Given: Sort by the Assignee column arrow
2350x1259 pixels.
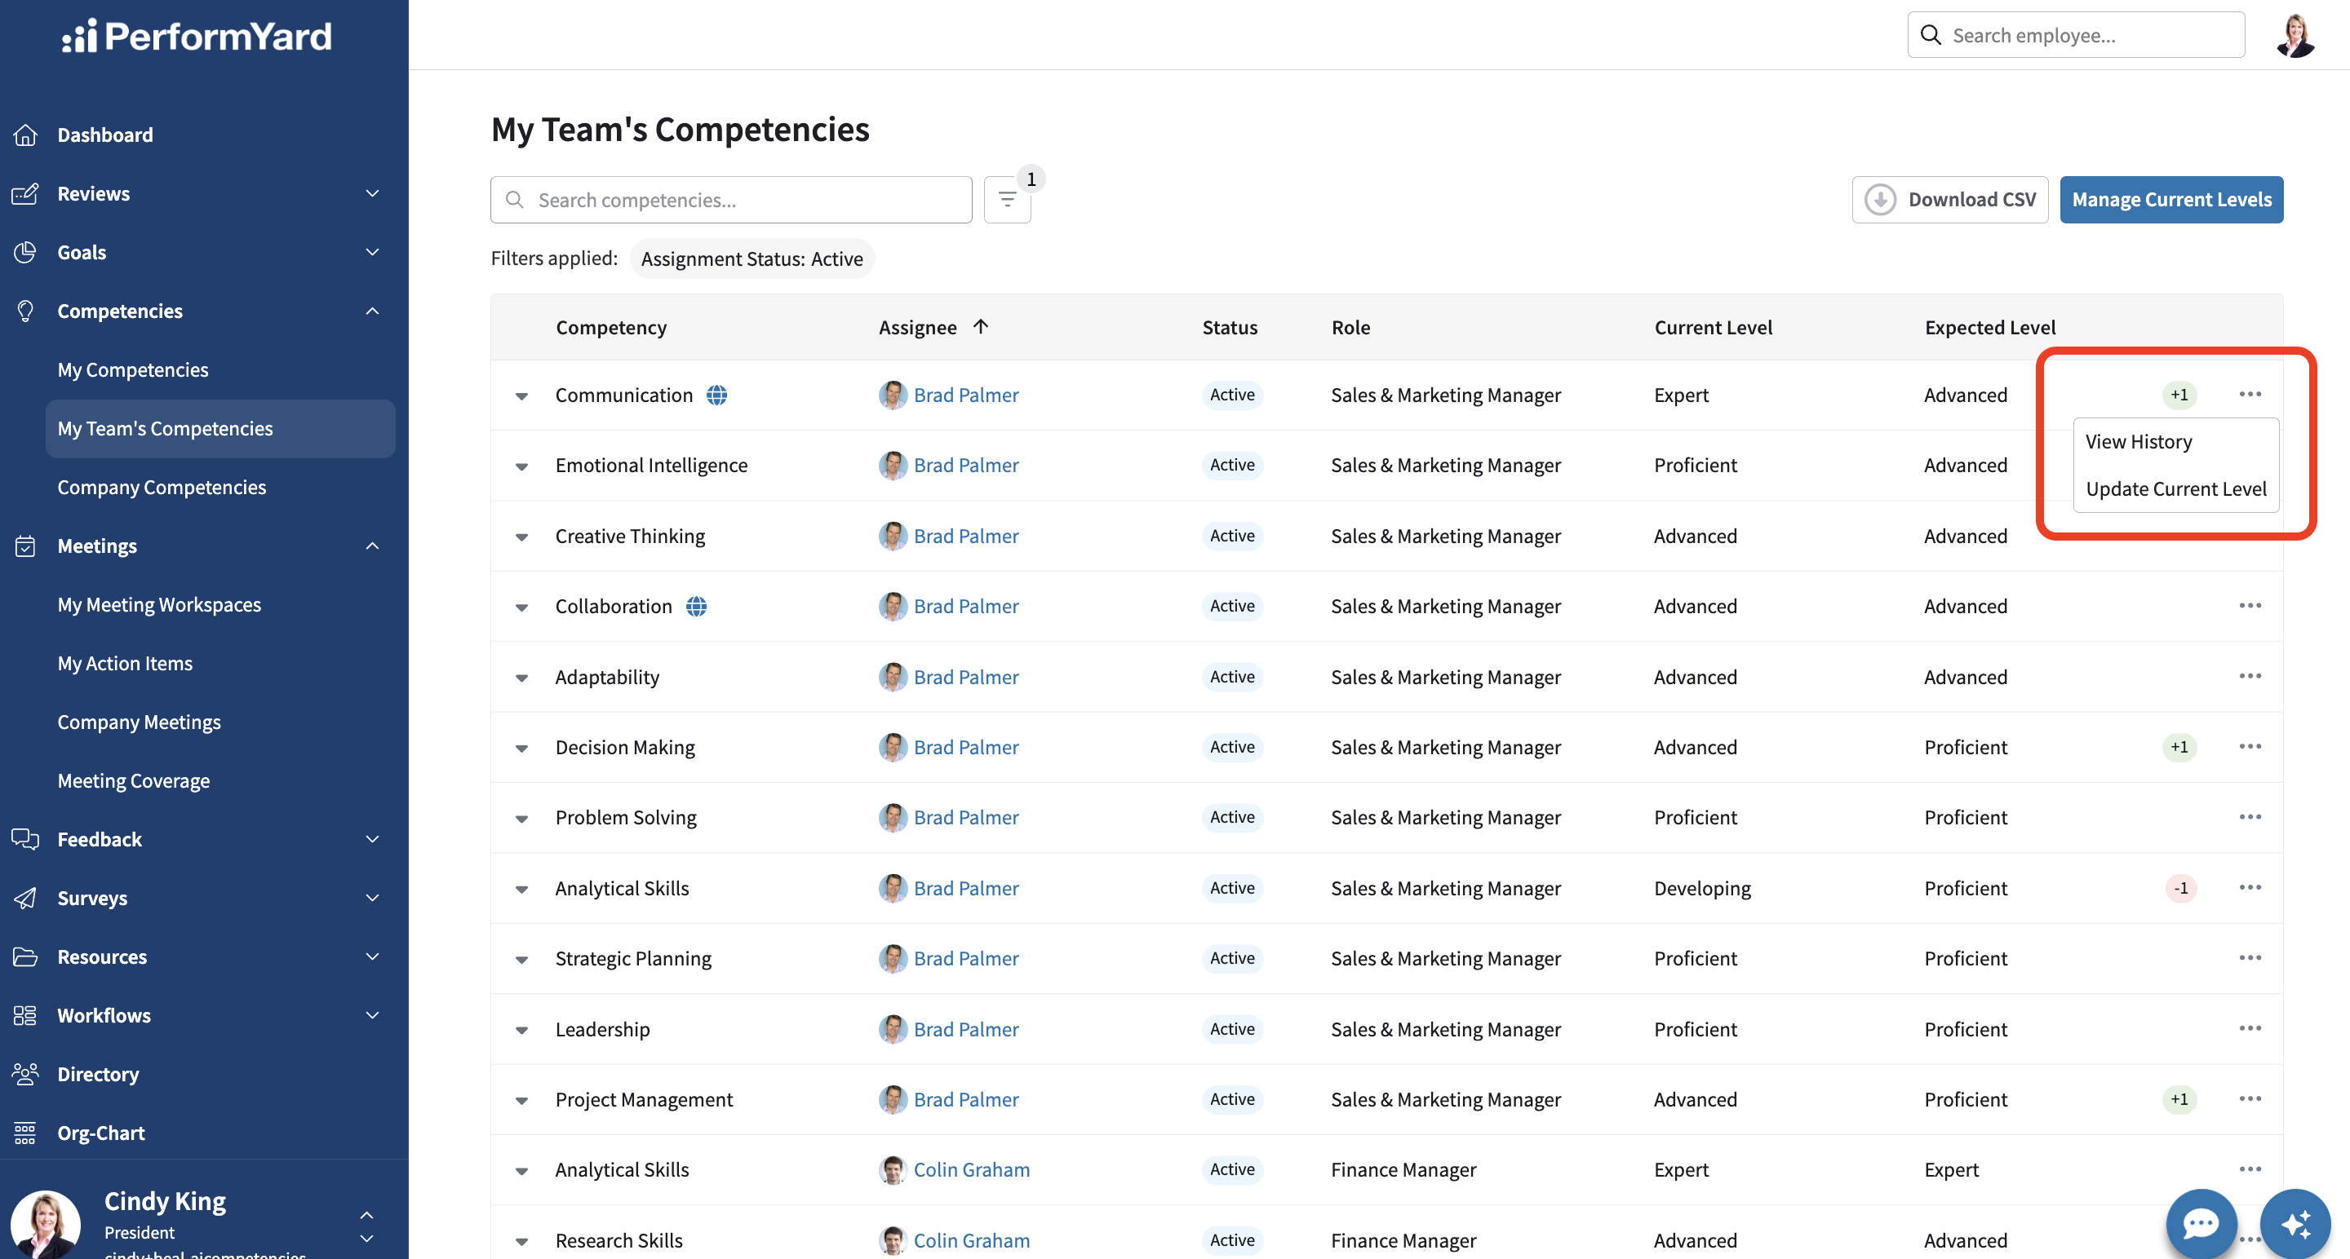Looking at the screenshot, I should (x=981, y=326).
